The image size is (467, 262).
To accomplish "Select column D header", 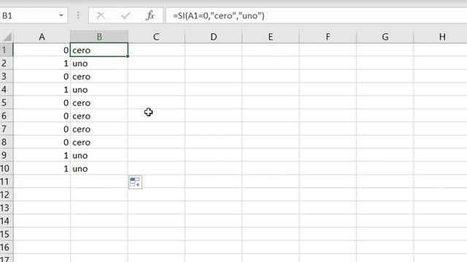I will point(213,37).
